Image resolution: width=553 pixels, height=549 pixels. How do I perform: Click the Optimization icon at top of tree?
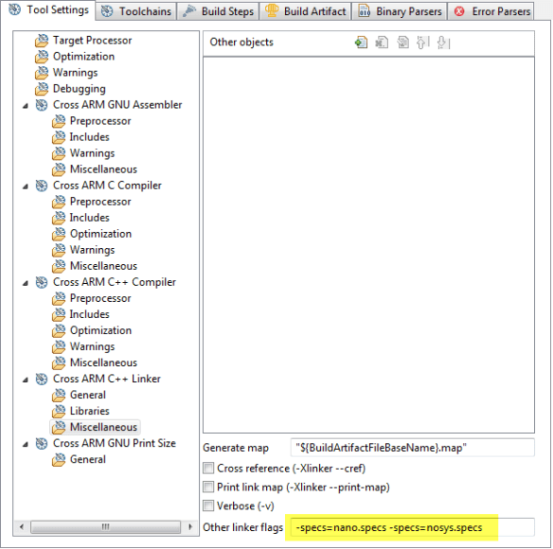42,57
